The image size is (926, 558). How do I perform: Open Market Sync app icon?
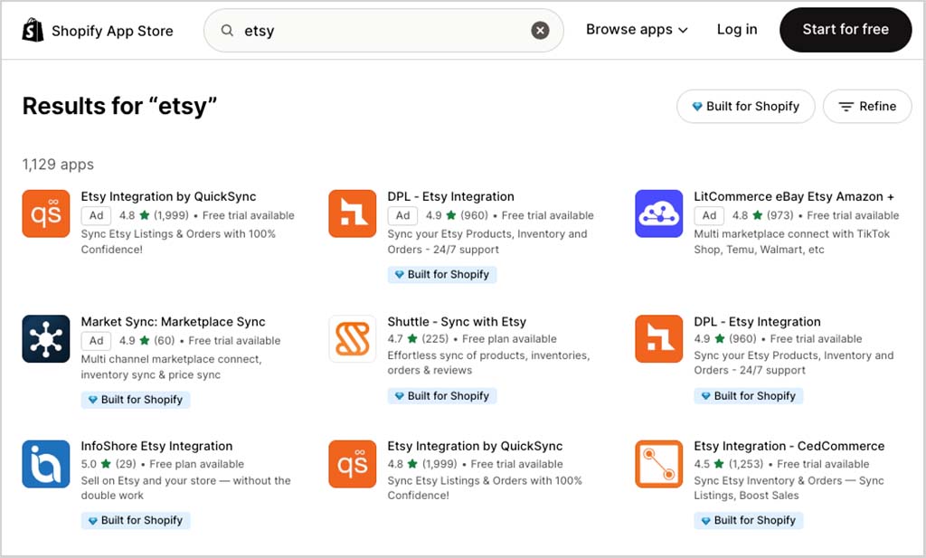click(x=46, y=338)
